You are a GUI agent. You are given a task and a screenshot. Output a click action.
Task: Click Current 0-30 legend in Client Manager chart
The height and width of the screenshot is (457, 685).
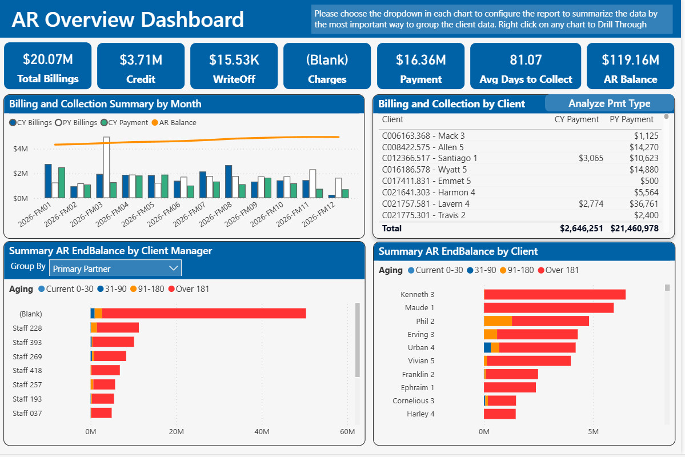[66, 289]
